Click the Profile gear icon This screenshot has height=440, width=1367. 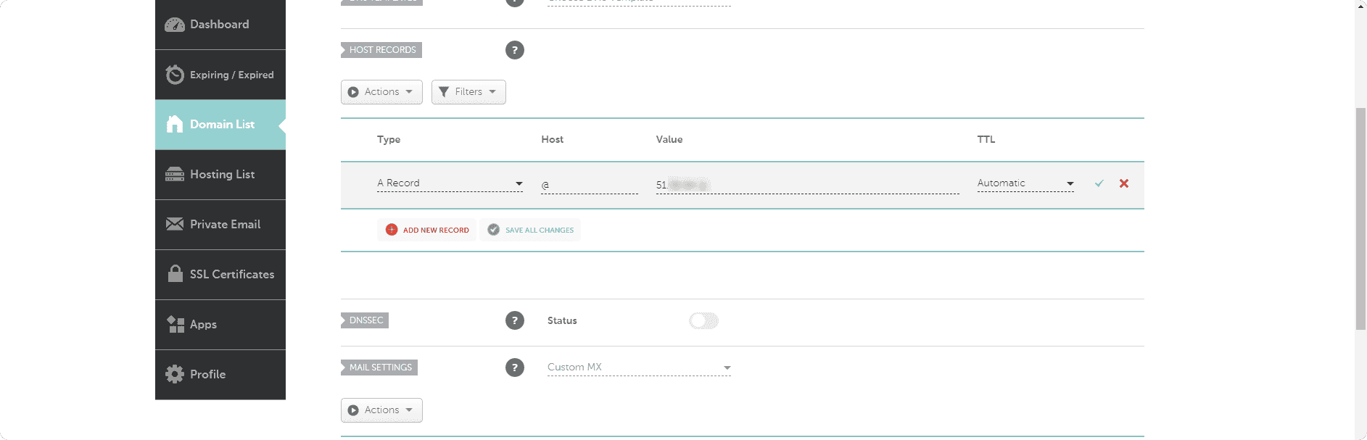[x=175, y=374]
